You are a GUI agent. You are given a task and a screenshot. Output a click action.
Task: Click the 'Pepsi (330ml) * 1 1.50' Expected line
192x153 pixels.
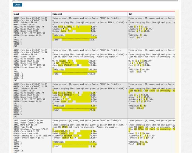74,131
